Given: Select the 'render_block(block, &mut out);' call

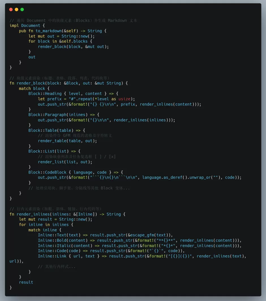Looking at the screenshot, I should [x=73, y=47].
